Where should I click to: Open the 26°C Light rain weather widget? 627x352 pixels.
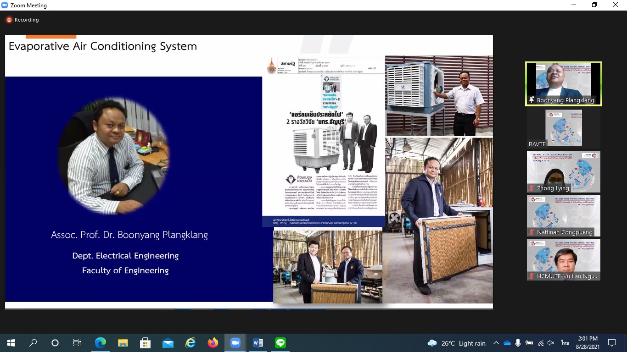coord(456,343)
